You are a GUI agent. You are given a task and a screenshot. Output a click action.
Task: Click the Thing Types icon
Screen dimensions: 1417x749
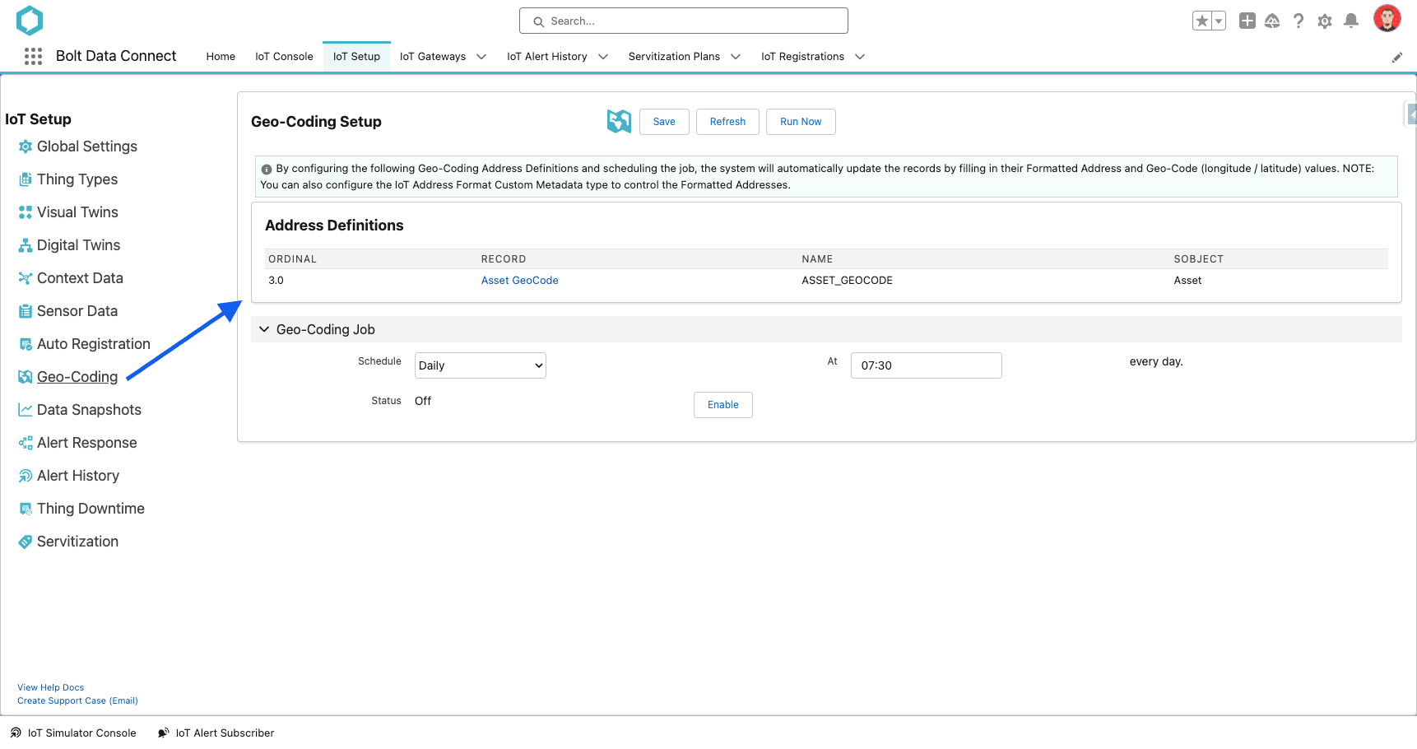(26, 179)
